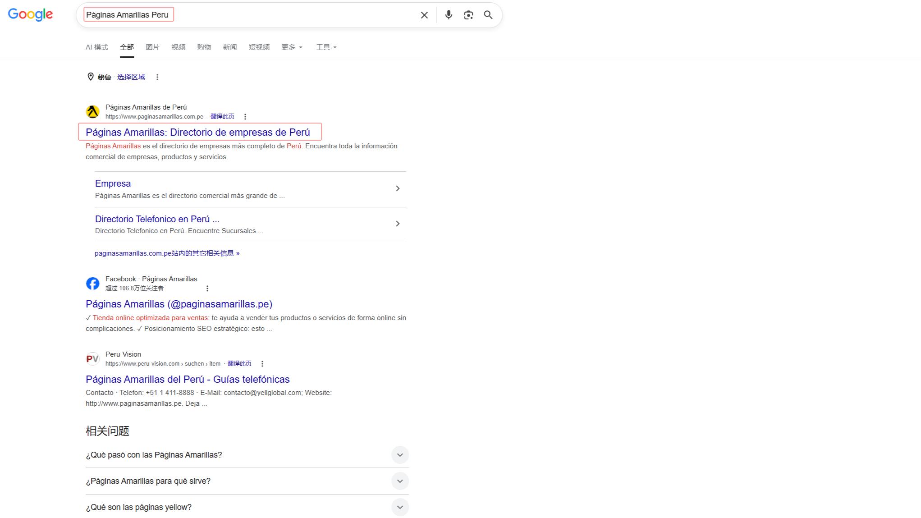The width and height of the screenshot is (921, 518).
Task: Open the 工具 dropdown
Action: tap(326, 47)
